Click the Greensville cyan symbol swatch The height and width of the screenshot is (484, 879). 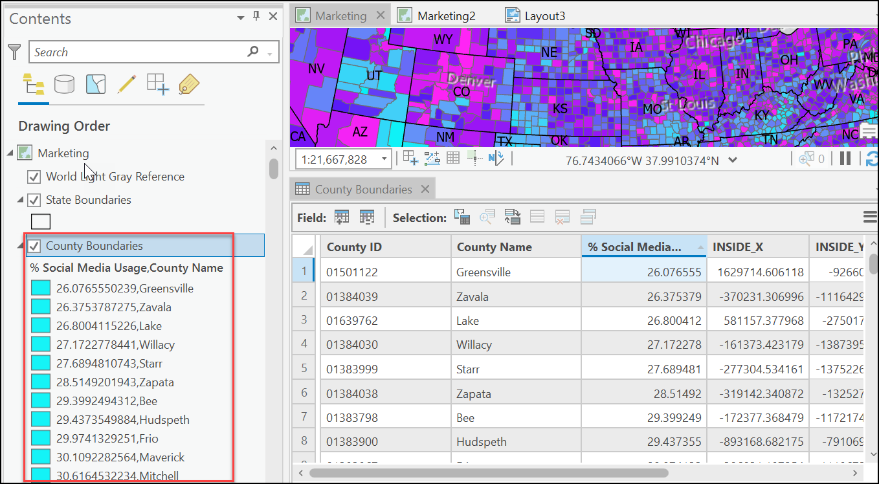(x=41, y=289)
